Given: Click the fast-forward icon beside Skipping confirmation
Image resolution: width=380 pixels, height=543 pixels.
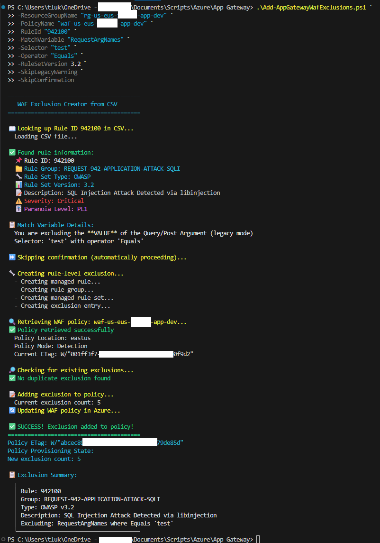Looking at the screenshot, I should tap(12, 258).
